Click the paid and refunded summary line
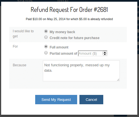 [x=69, y=19]
